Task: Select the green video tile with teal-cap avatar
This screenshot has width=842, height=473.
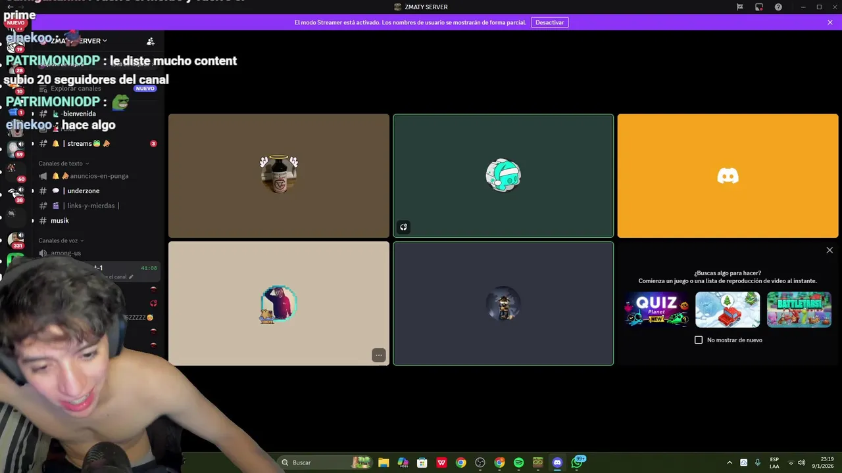Action: tap(503, 176)
